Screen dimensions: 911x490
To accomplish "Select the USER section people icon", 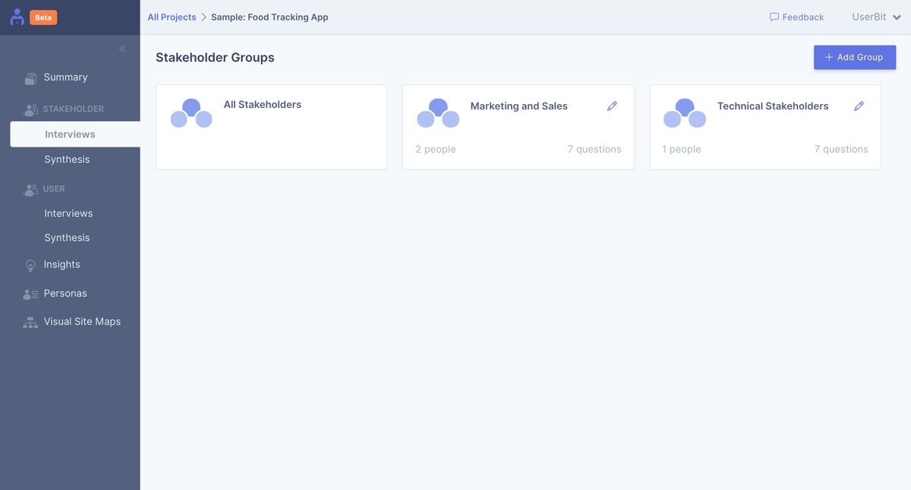I will [x=30, y=188].
